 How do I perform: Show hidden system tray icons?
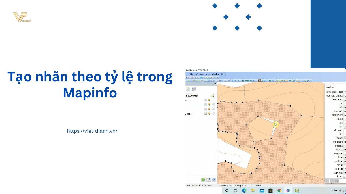331,191
